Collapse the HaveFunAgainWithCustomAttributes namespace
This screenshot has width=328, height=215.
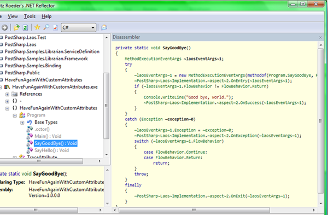(7, 108)
